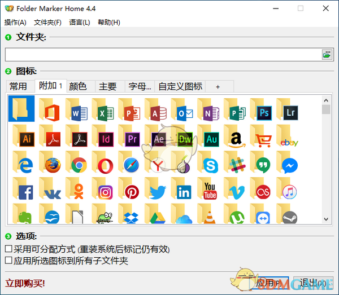
Task: Click the 立即购买! link
Action: pyautogui.click(x=25, y=283)
